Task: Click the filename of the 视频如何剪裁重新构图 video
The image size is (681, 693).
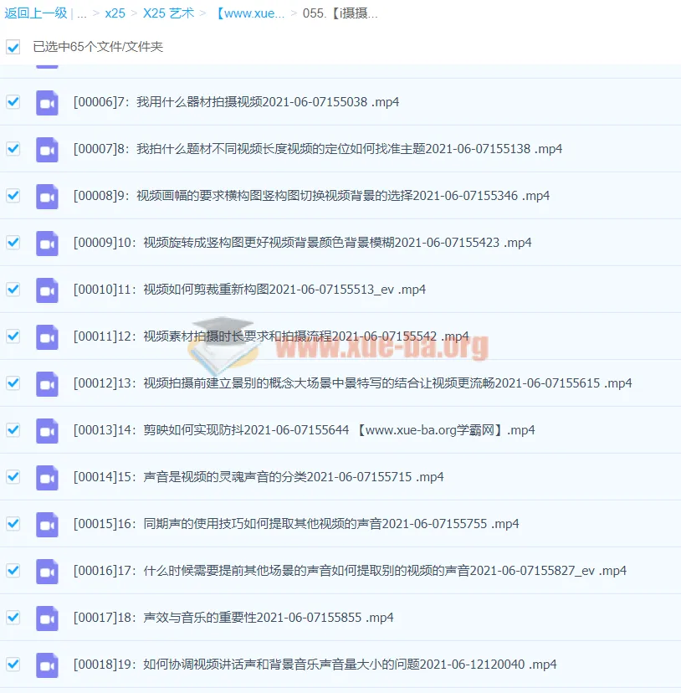Action: (x=248, y=290)
